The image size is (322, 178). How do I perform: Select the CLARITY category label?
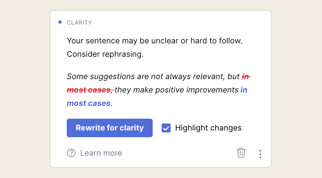79,23
